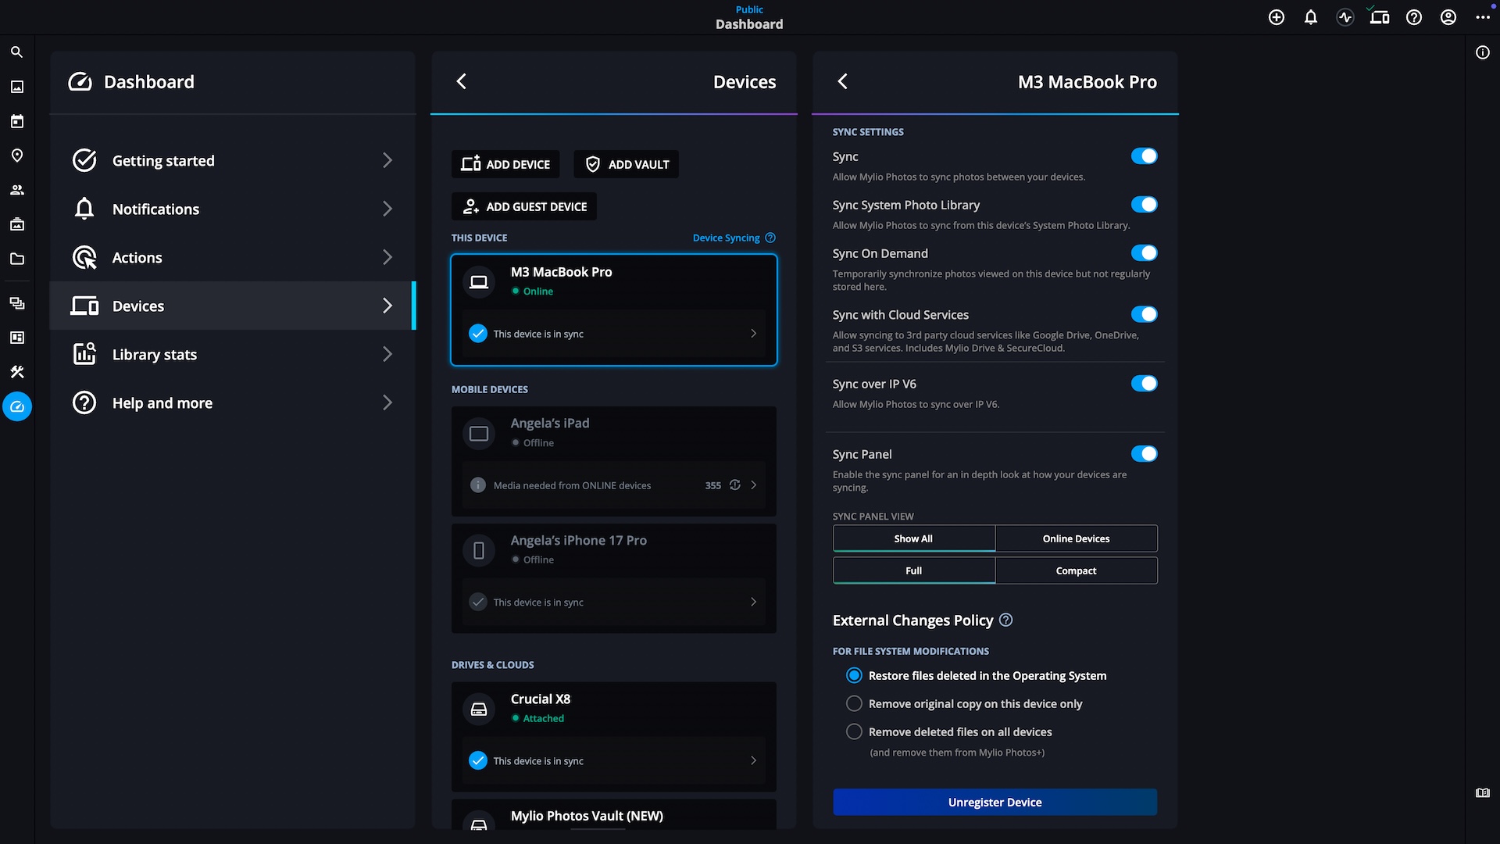
Task: Click the activity pulse icon in top bar
Action: pyautogui.click(x=1345, y=17)
